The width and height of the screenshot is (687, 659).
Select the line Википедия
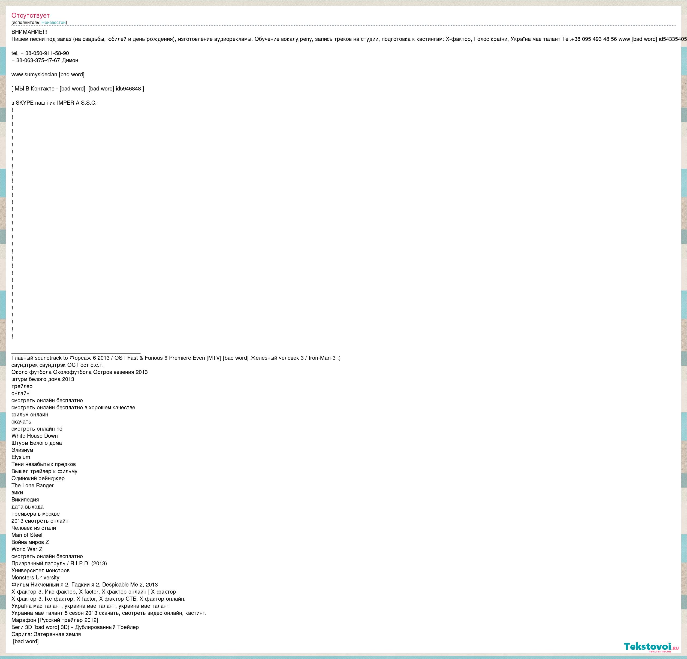[x=25, y=500]
